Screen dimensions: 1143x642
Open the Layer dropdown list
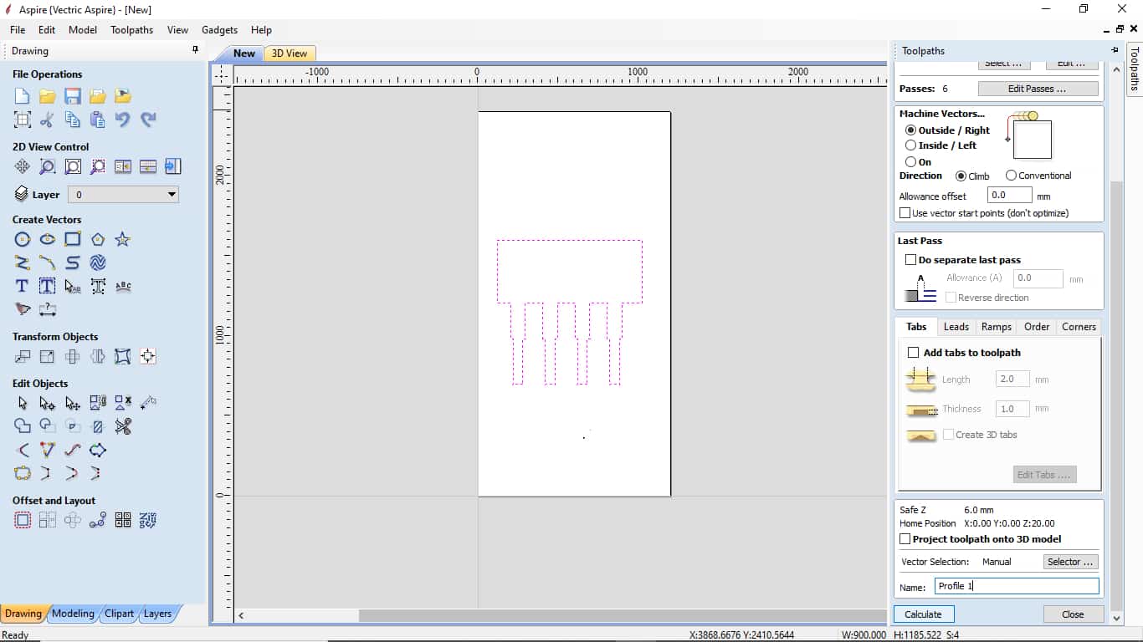click(x=124, y=195)
